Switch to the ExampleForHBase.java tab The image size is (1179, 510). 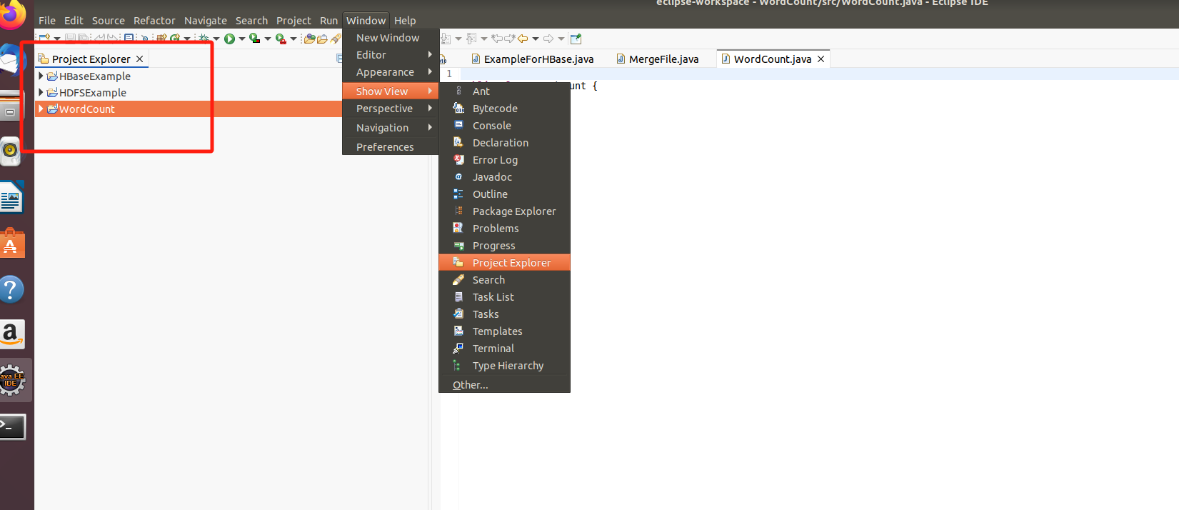[x=533, y=59]
